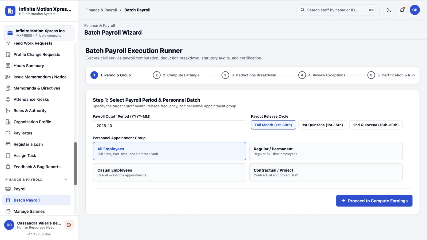Choose Regular / Permanent group
The image size is (427, 240).
tap(326, 151)
